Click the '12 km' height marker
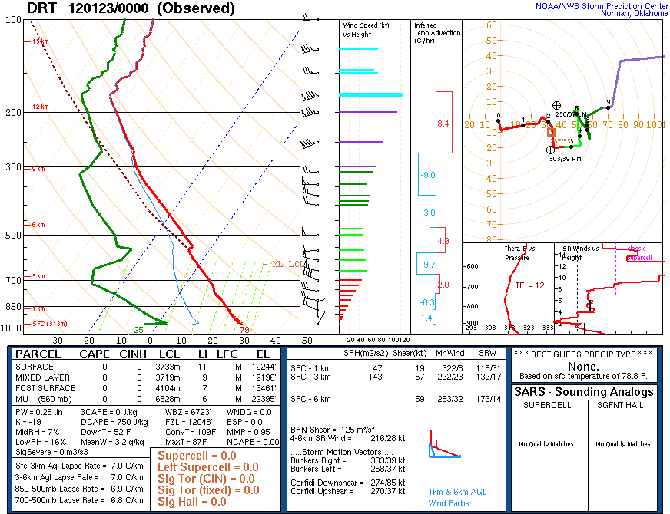This screenshot has height=514, width=670. (x=40, y=107)
